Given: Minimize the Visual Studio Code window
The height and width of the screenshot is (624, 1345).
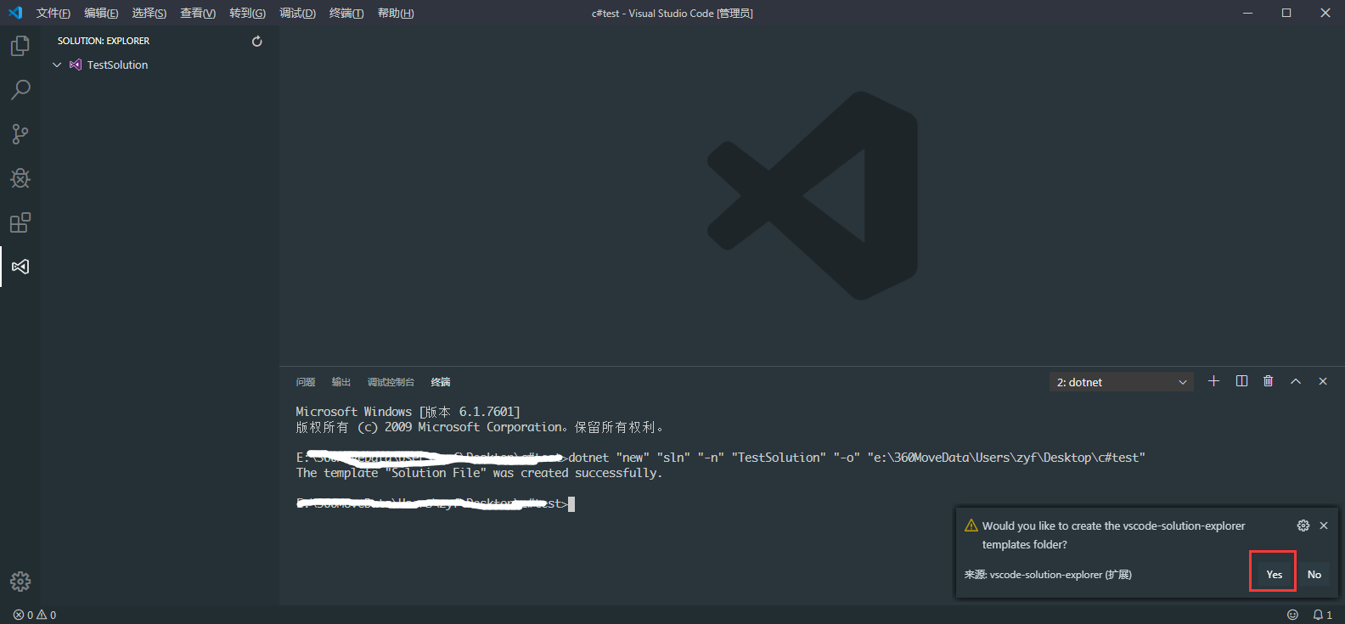Looking at the screenshot, I should coord(1247,13).
